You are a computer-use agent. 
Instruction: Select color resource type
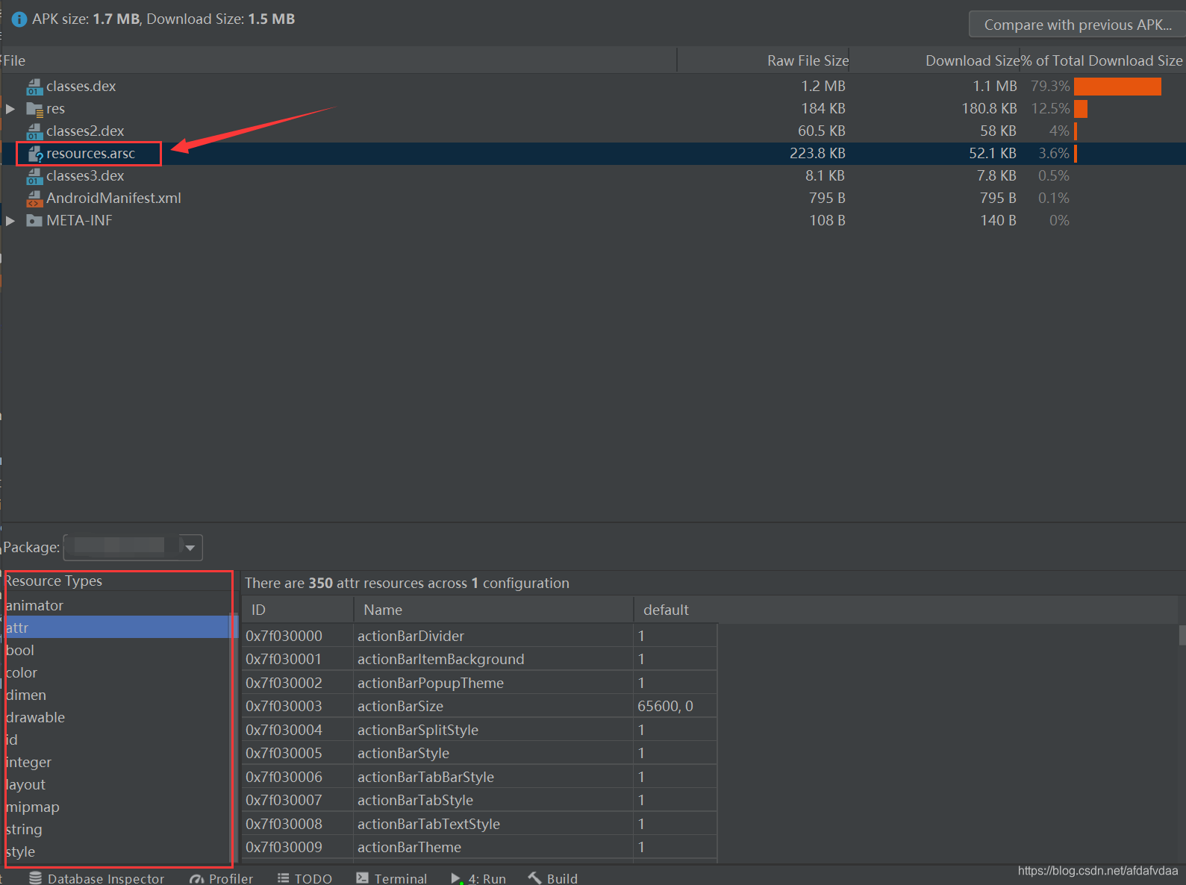click(x=118, y=672)
